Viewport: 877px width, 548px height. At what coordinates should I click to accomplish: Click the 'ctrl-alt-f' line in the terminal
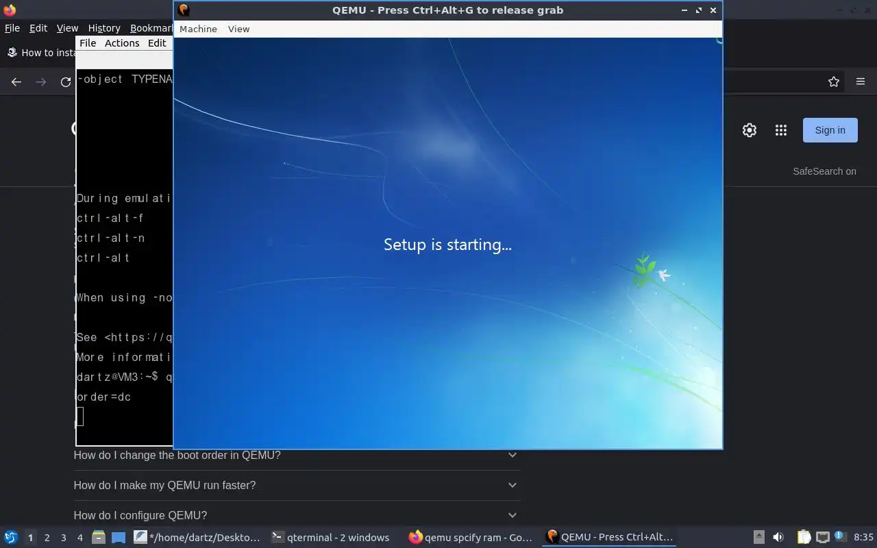click(110, 218)
